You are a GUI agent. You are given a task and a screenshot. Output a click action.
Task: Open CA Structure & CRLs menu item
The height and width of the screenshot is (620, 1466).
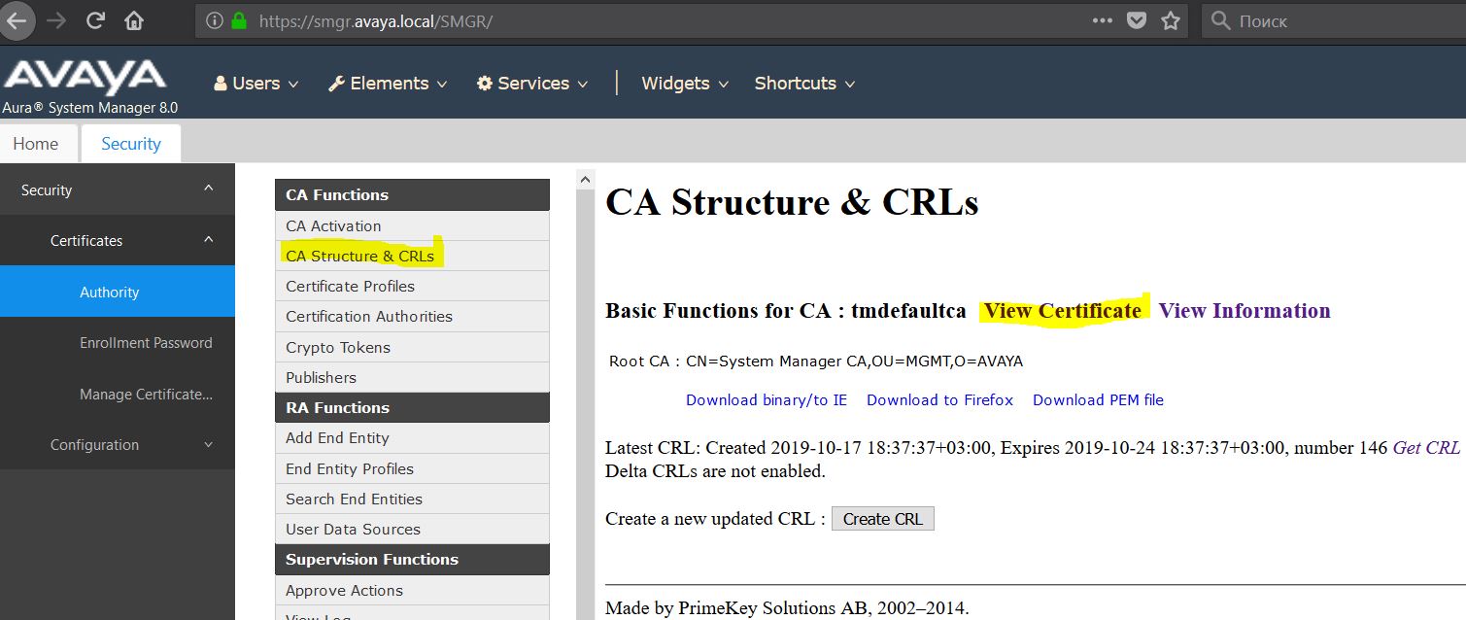pos(412,256)
